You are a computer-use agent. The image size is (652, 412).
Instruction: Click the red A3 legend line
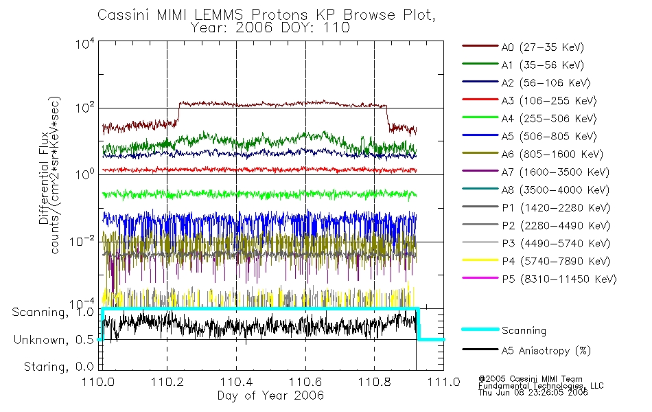coord(480,100)
